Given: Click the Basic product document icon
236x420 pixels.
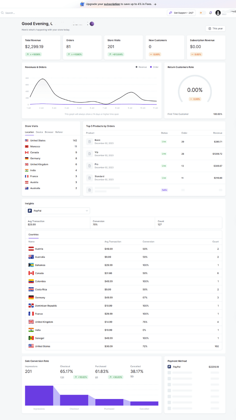Looking at the screenshot, I should (89, 141).
